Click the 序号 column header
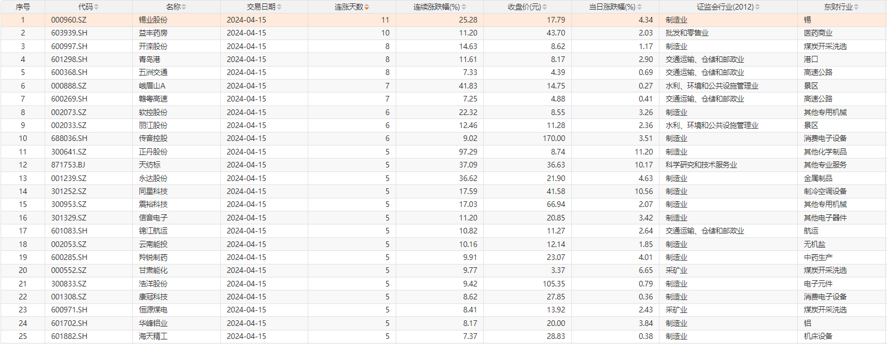The image size is (887, 344). (23, 7)
